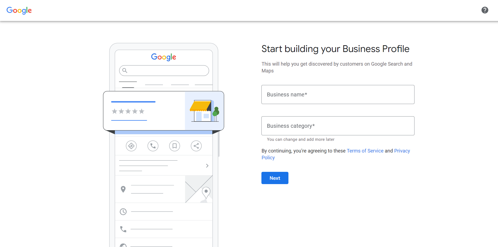Image resolution: width=498 pixels, height=247 pixels.
Task: Click 'You can change and add more later' text
Action: tap(301, 139)
